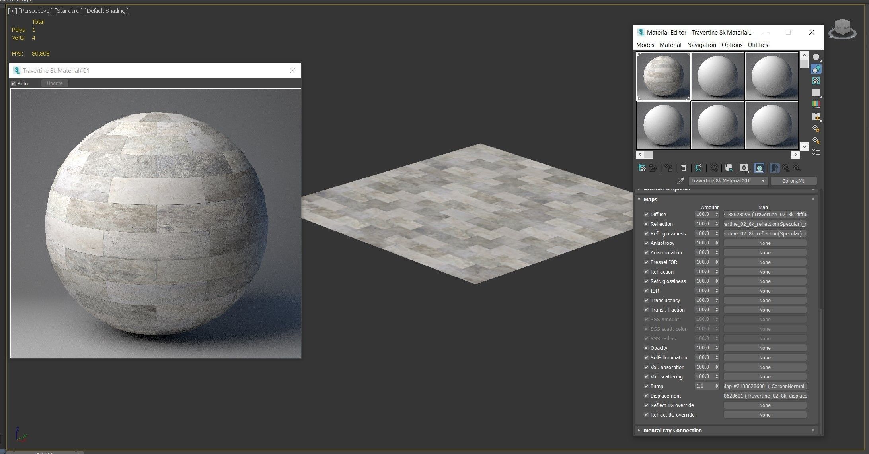869x454 pixels.
Task: Click the Opacity amount spinner arrows
Action: [717, 348]
